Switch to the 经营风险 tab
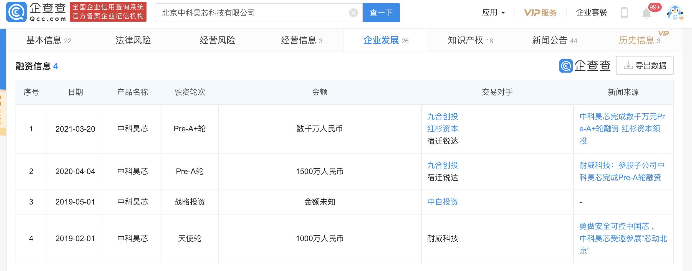692x271 pixels. pos(218,40)
